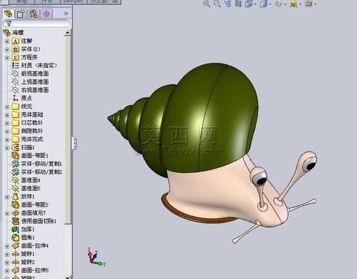357x279 pixels.
Task: Click the feature tree scroll-up arrow
Action: click(x=67, y=33)
